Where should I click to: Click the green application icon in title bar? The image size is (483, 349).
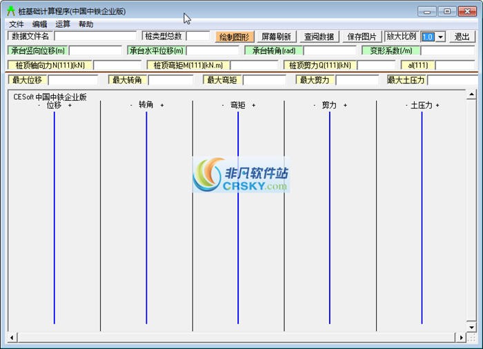(x=11, y=11)
